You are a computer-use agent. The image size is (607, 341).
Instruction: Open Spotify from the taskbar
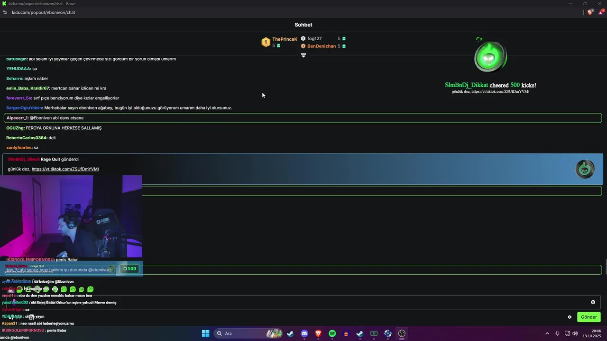click(332, 333)
